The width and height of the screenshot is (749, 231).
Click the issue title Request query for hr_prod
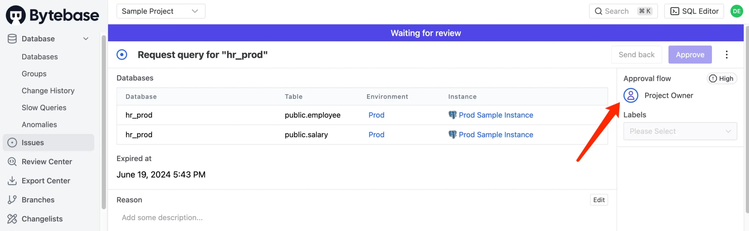click(x=202, y=55)
